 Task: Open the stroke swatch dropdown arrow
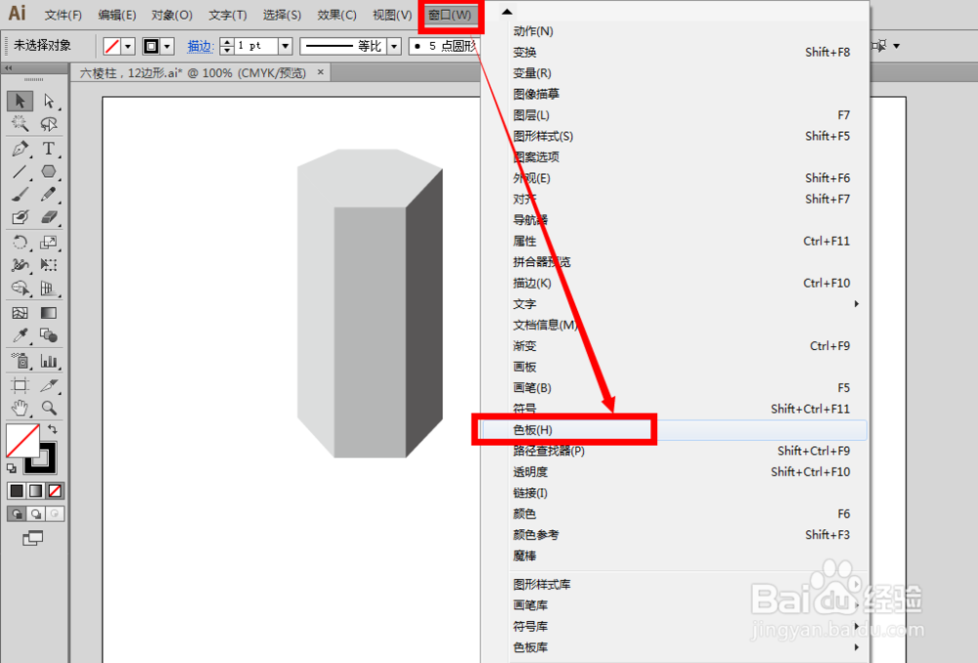point(166,46)
